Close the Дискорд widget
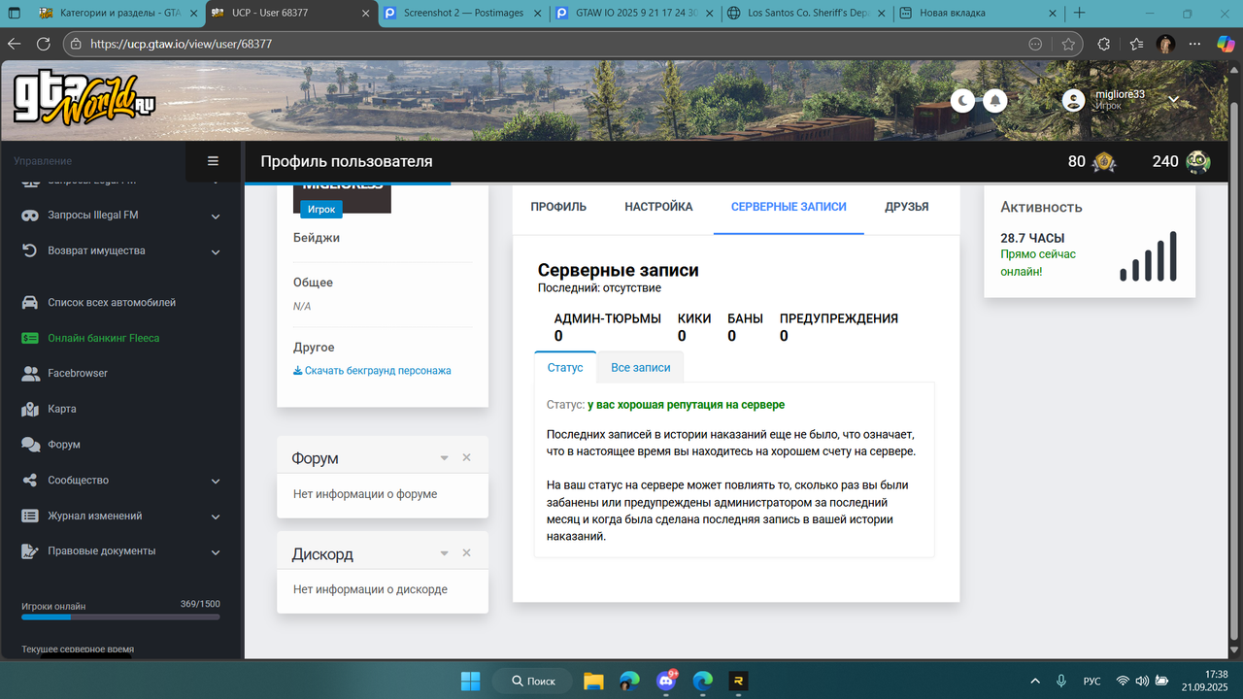 pyautogui.click(x=466, y=553)
